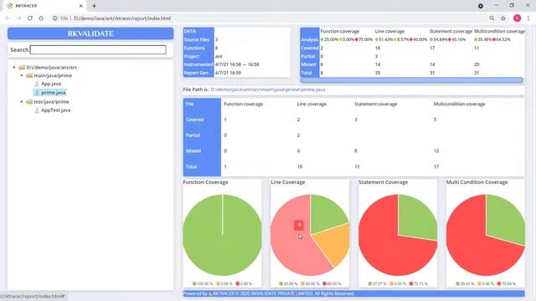Click red slice of Multi Condition pie
Screen dimensions: 536x301
(x=472, y=249)
